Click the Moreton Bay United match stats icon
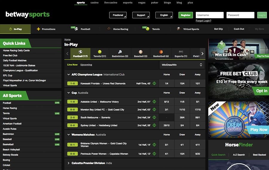 click(x=155, y=110)
